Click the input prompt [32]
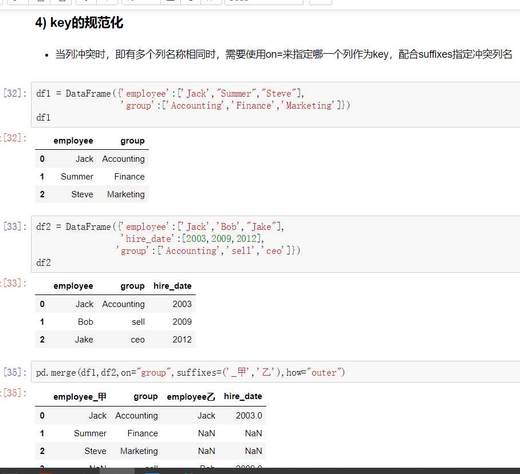520x474 pixels. click(15, 93)
